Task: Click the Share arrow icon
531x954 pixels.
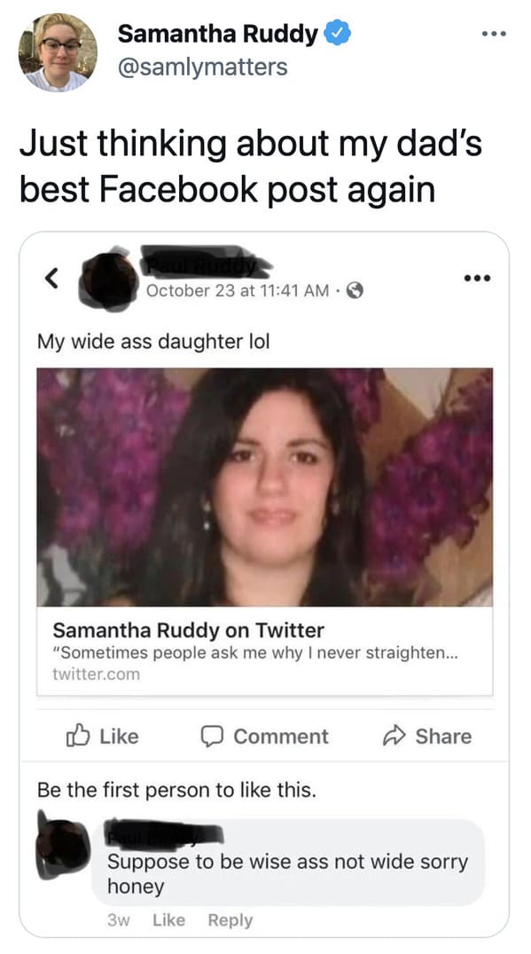Action: tap(393, 737)
